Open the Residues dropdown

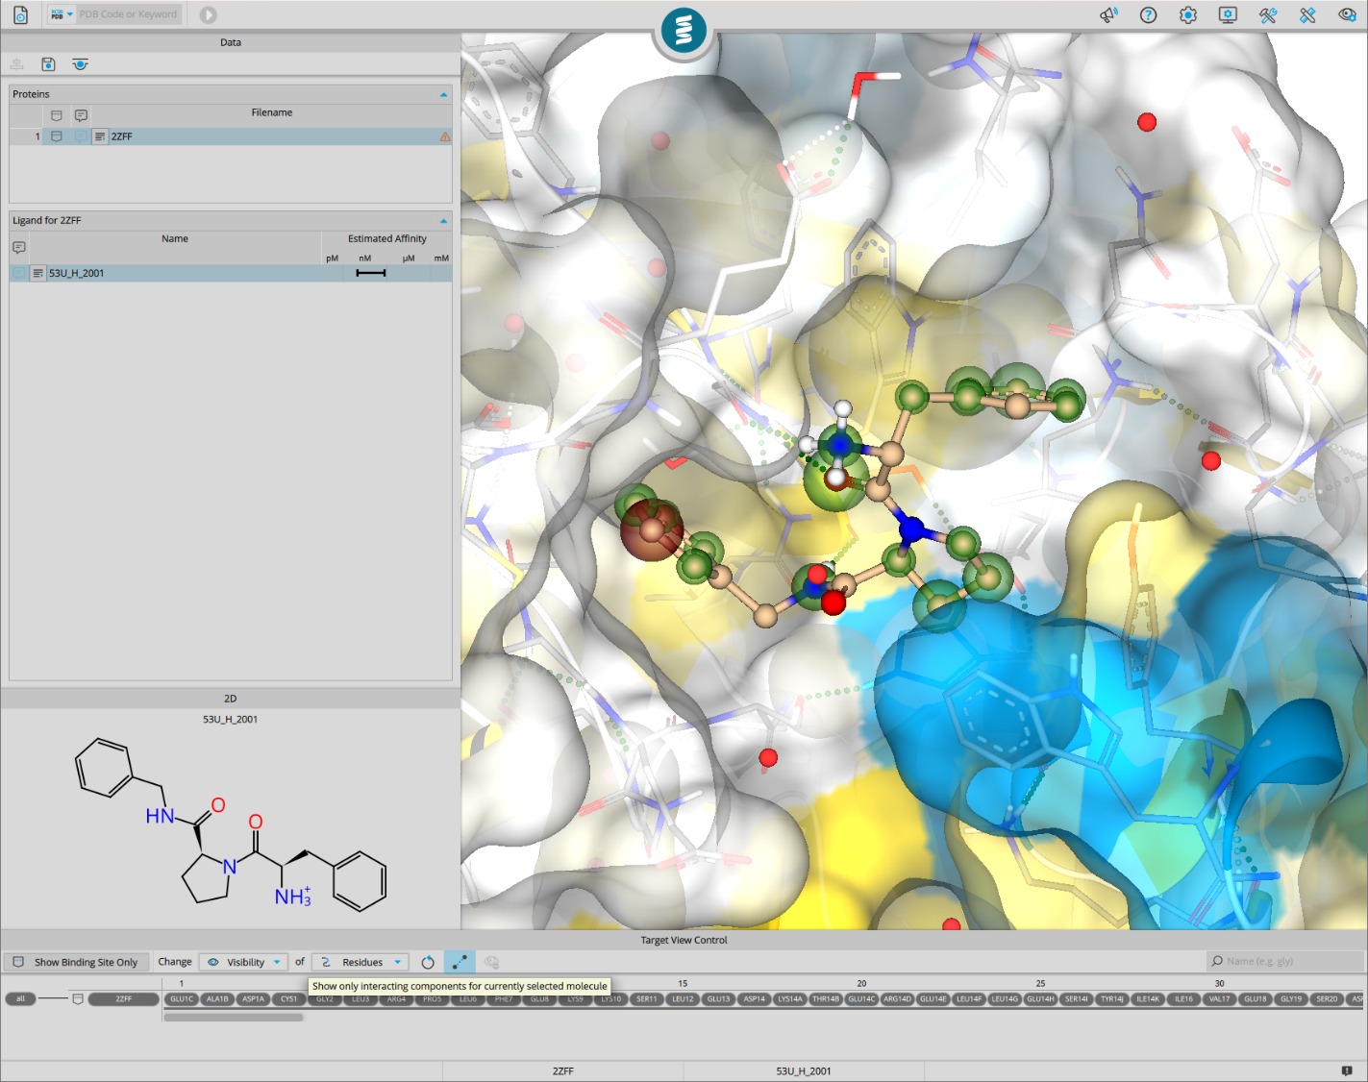(361, 962)
